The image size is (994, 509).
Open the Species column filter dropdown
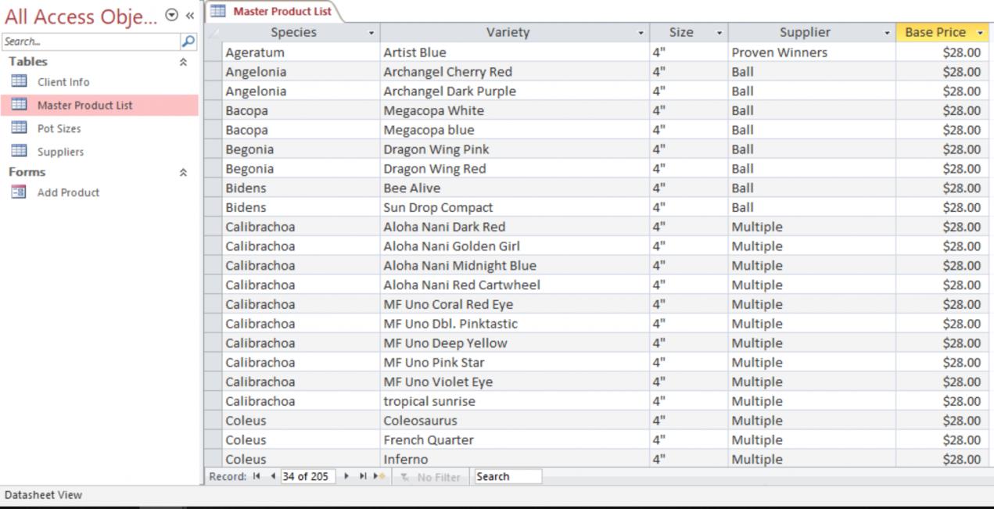(371, 33)
